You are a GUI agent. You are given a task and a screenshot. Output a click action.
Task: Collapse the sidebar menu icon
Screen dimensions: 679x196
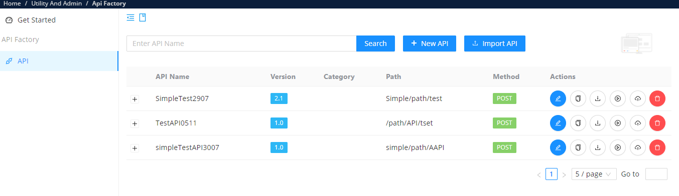pos(130,17)
